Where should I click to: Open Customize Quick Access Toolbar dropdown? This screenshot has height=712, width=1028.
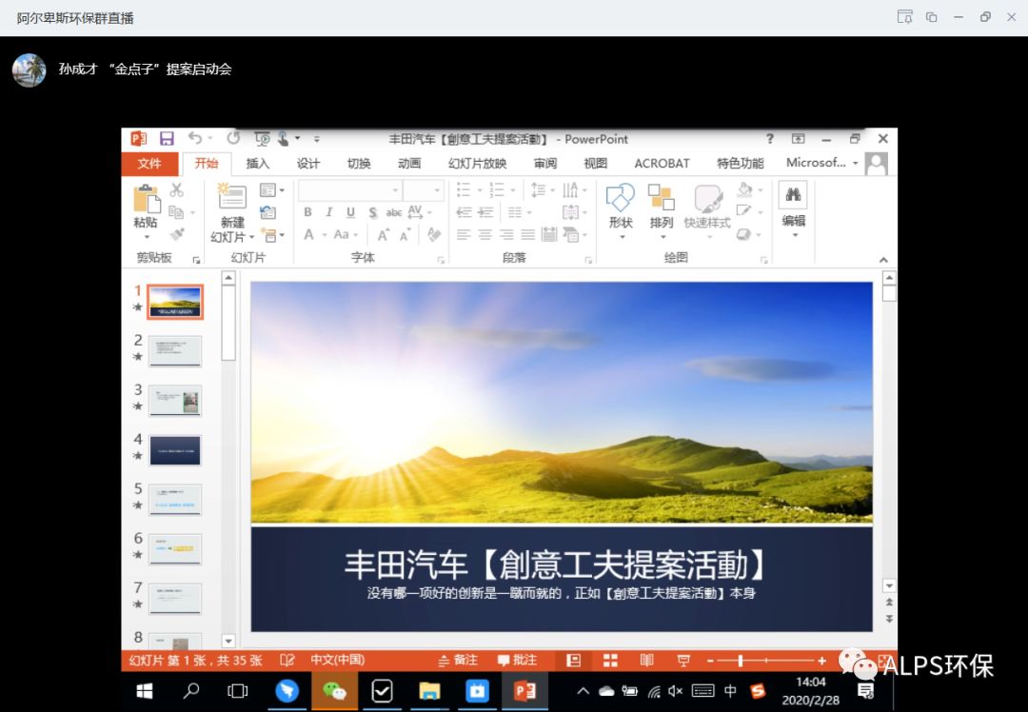[317, 139]
